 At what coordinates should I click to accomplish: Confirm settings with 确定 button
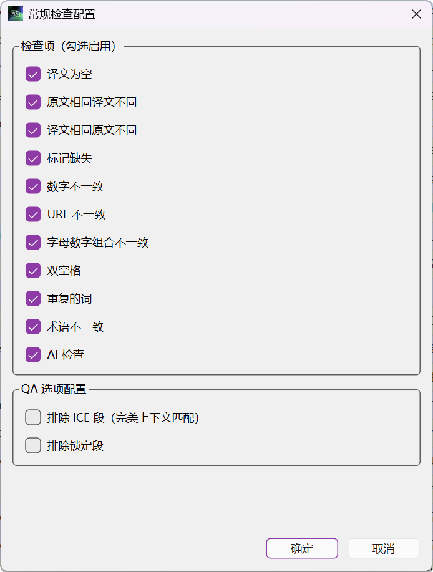tap(302, 548)
